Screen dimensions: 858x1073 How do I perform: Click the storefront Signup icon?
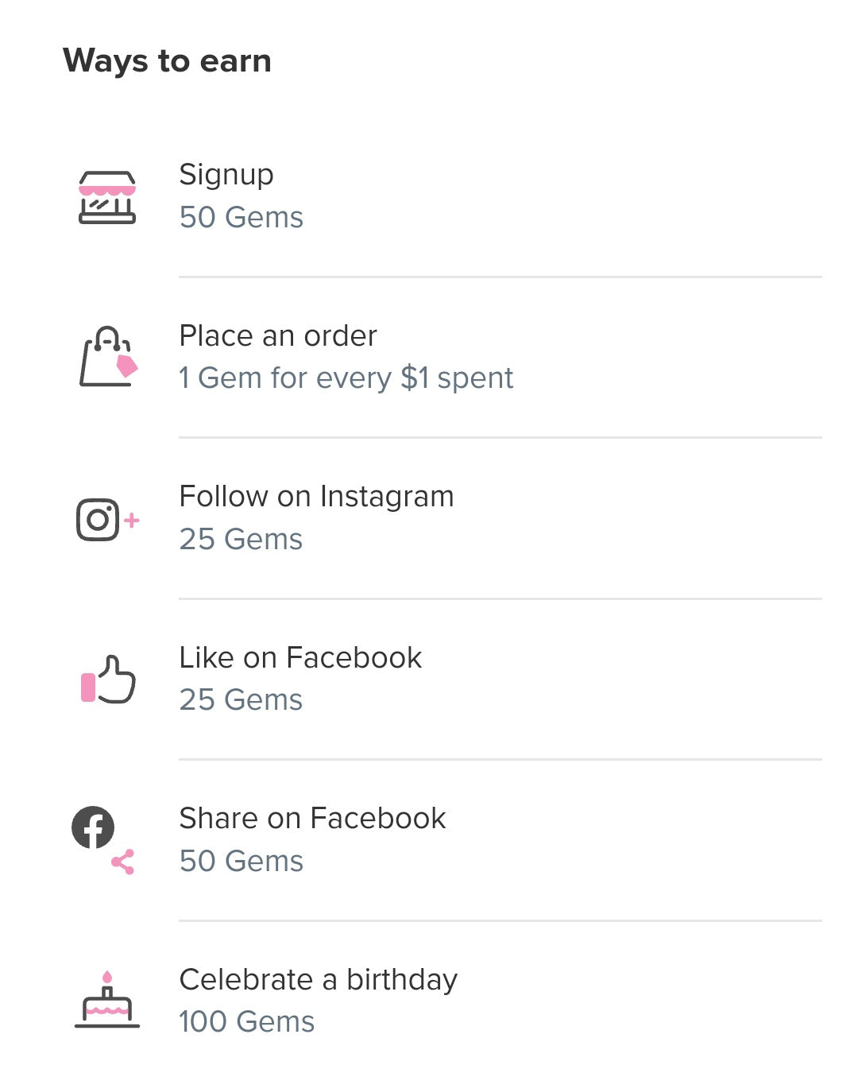coord(107,197)
